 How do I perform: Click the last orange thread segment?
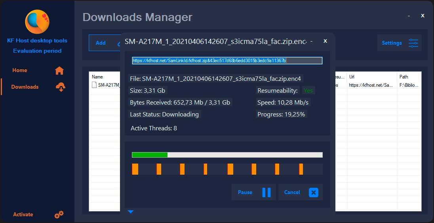click(301, 169)
